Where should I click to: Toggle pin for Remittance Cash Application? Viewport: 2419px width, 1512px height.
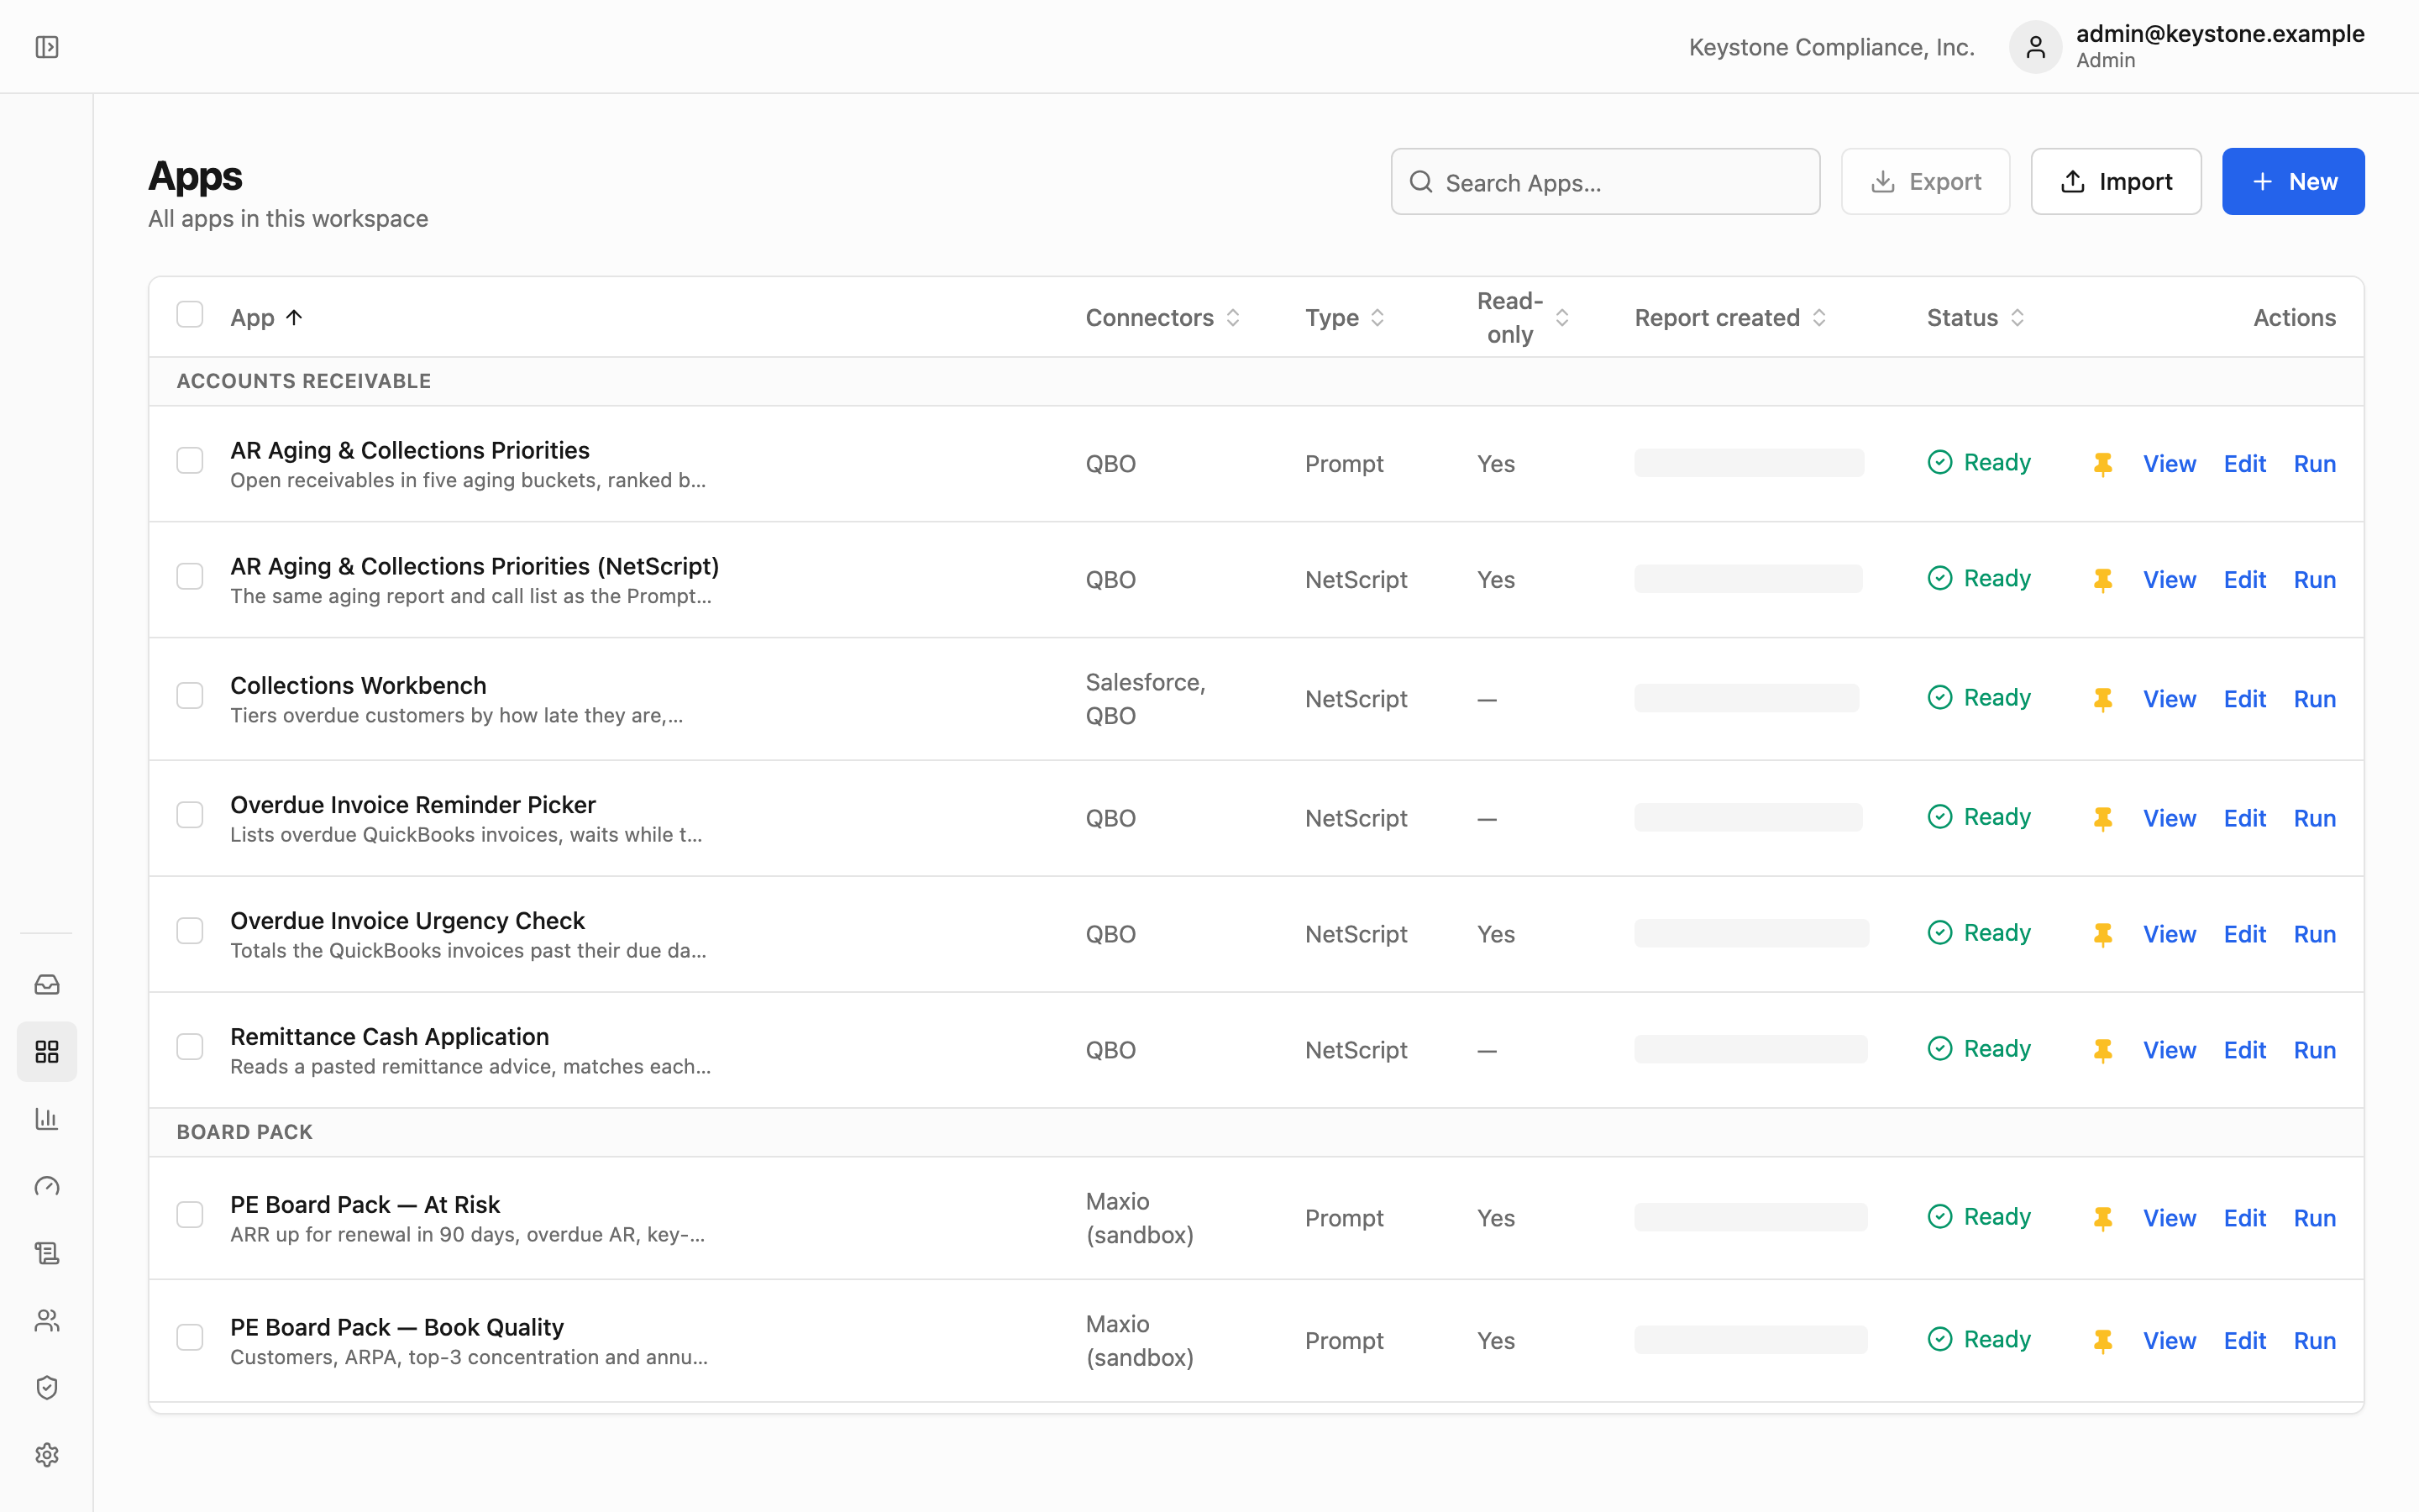pos(2103,1050)
